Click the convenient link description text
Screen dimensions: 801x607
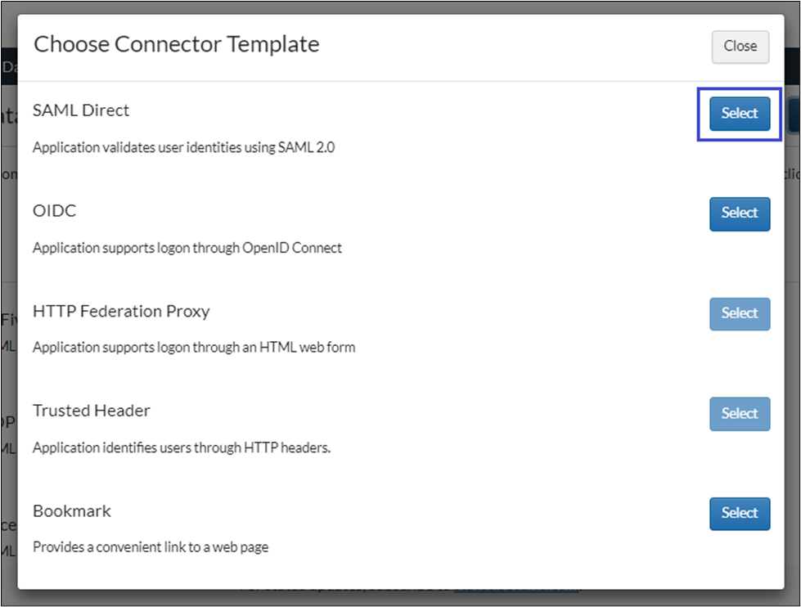pyautogui.click(x=151, y=547)
